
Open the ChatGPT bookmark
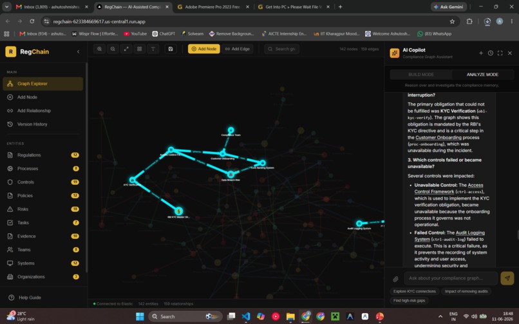(164, 33)
